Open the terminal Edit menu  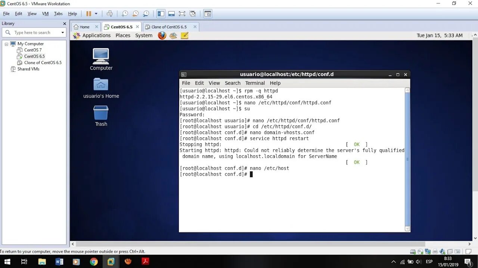tap(199, 83)
